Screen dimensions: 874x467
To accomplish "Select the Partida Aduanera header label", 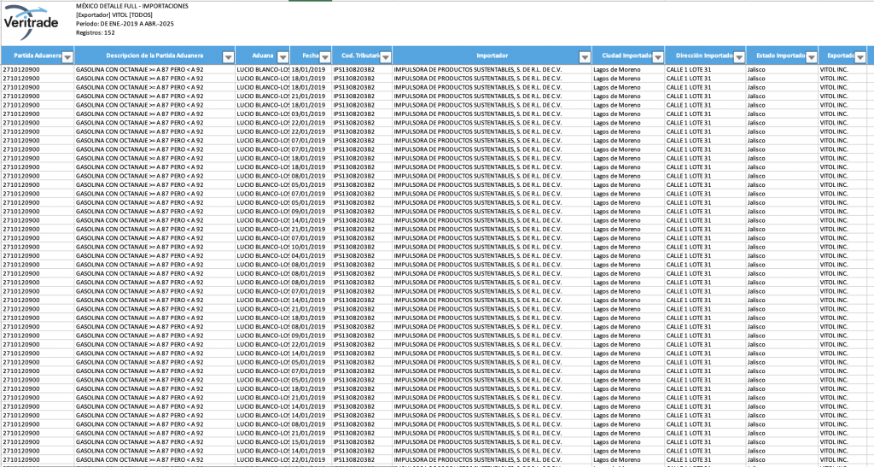I will (38, 55).
